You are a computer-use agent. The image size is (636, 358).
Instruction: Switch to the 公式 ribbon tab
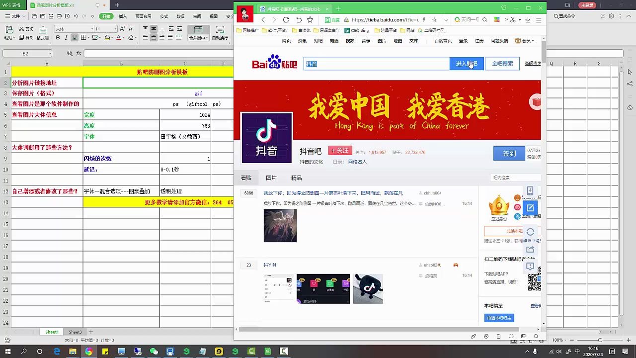(164, 16)
